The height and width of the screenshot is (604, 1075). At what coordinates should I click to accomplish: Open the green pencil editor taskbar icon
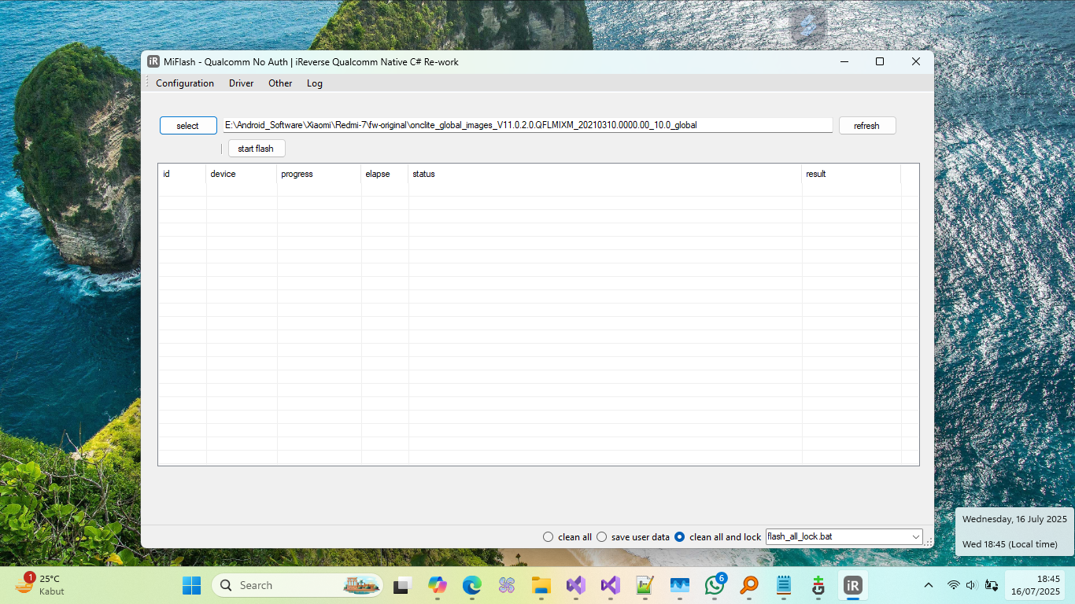pyautogui.click(x=645, y=585)
